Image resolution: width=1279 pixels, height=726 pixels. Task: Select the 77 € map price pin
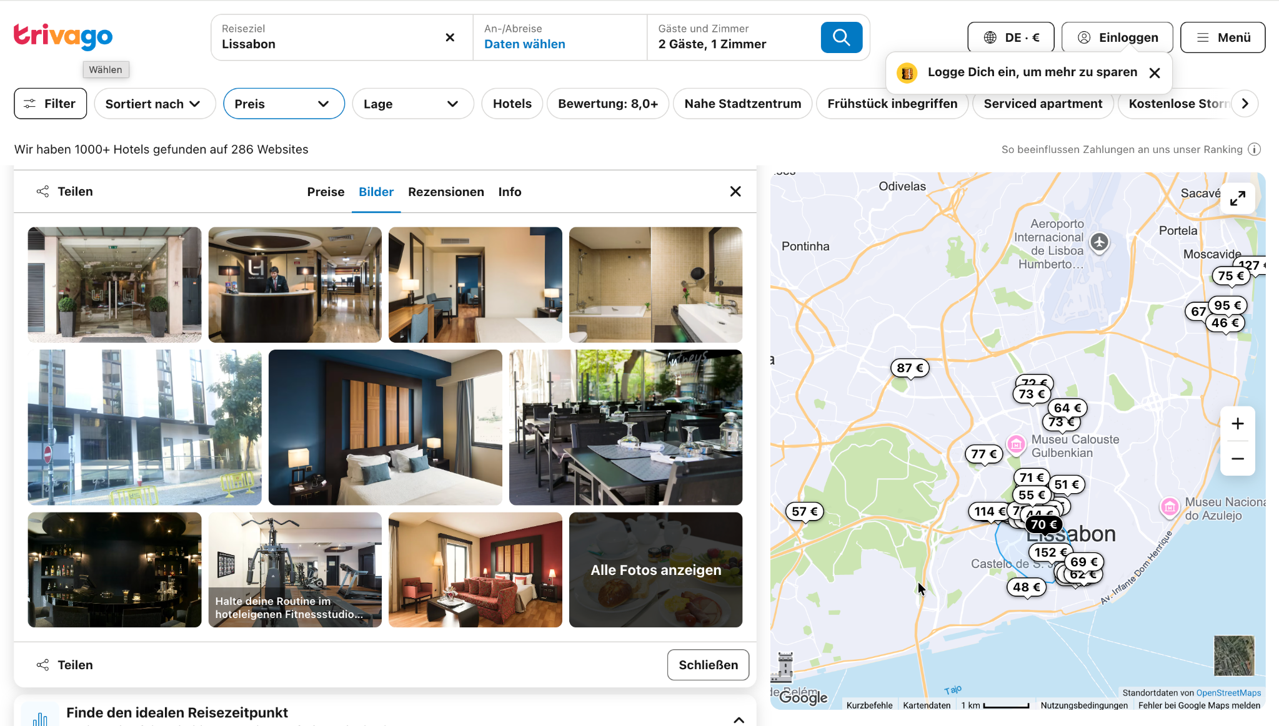click(x=984, y=454)
